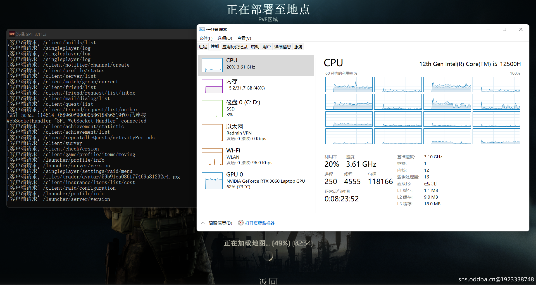Switch to the 启动 tab

coord(255,47)
